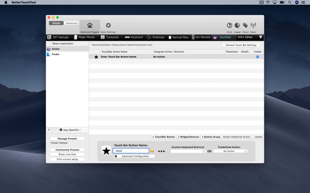This screenshot has width=310, height=193.
Task: Select Global in application list
Action: coord(68,49)
